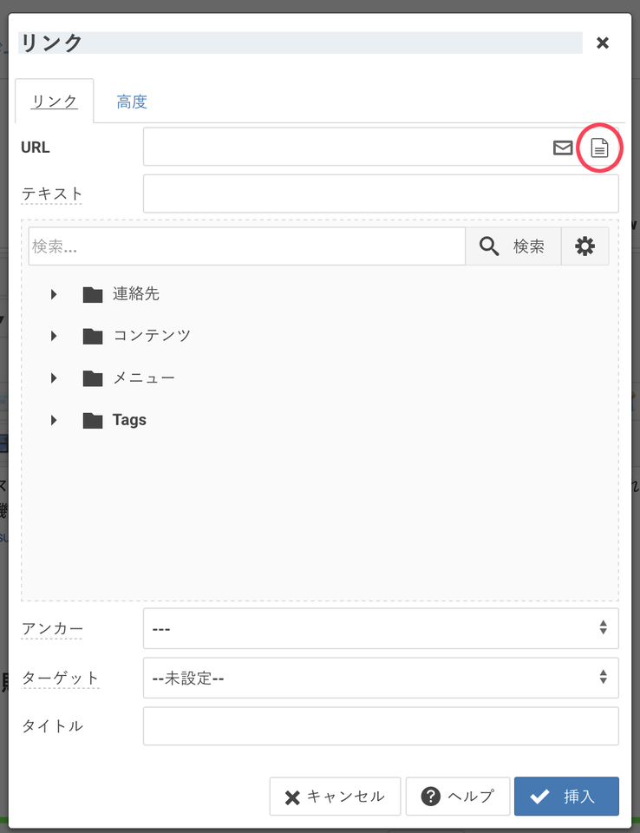Open ヘルプ button
The height and width of the screenshot is (833, 640).
coord(457,797)
